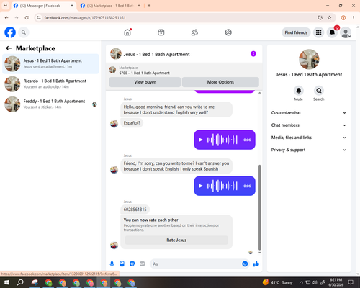This screenshot has width=360, height=288.
Task: Mute the conversation with bell icon
Action: coord(299,91)
